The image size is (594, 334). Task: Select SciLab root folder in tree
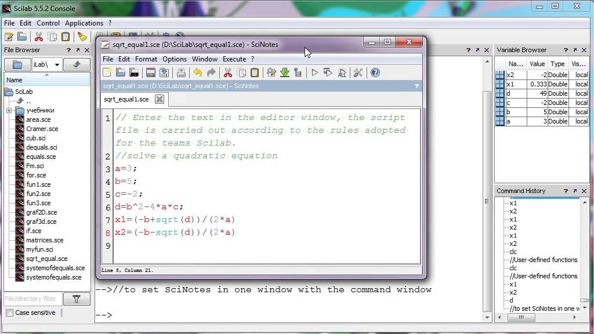23,92
